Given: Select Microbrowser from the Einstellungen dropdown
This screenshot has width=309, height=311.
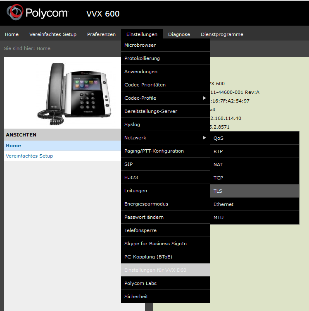Looking at the screenshot, I should [165, 45].
